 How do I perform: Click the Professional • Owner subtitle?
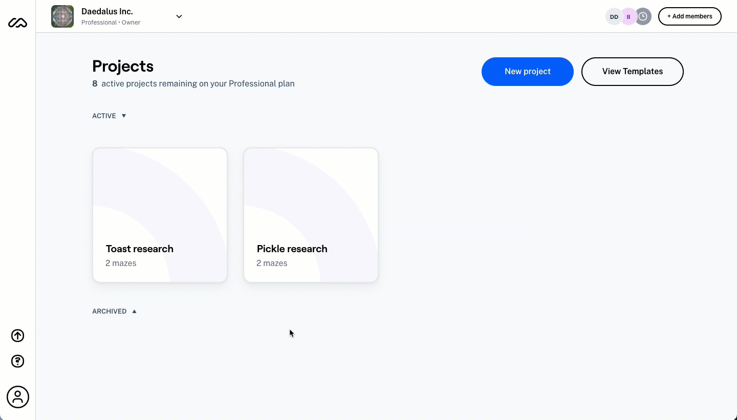(111, 23)
